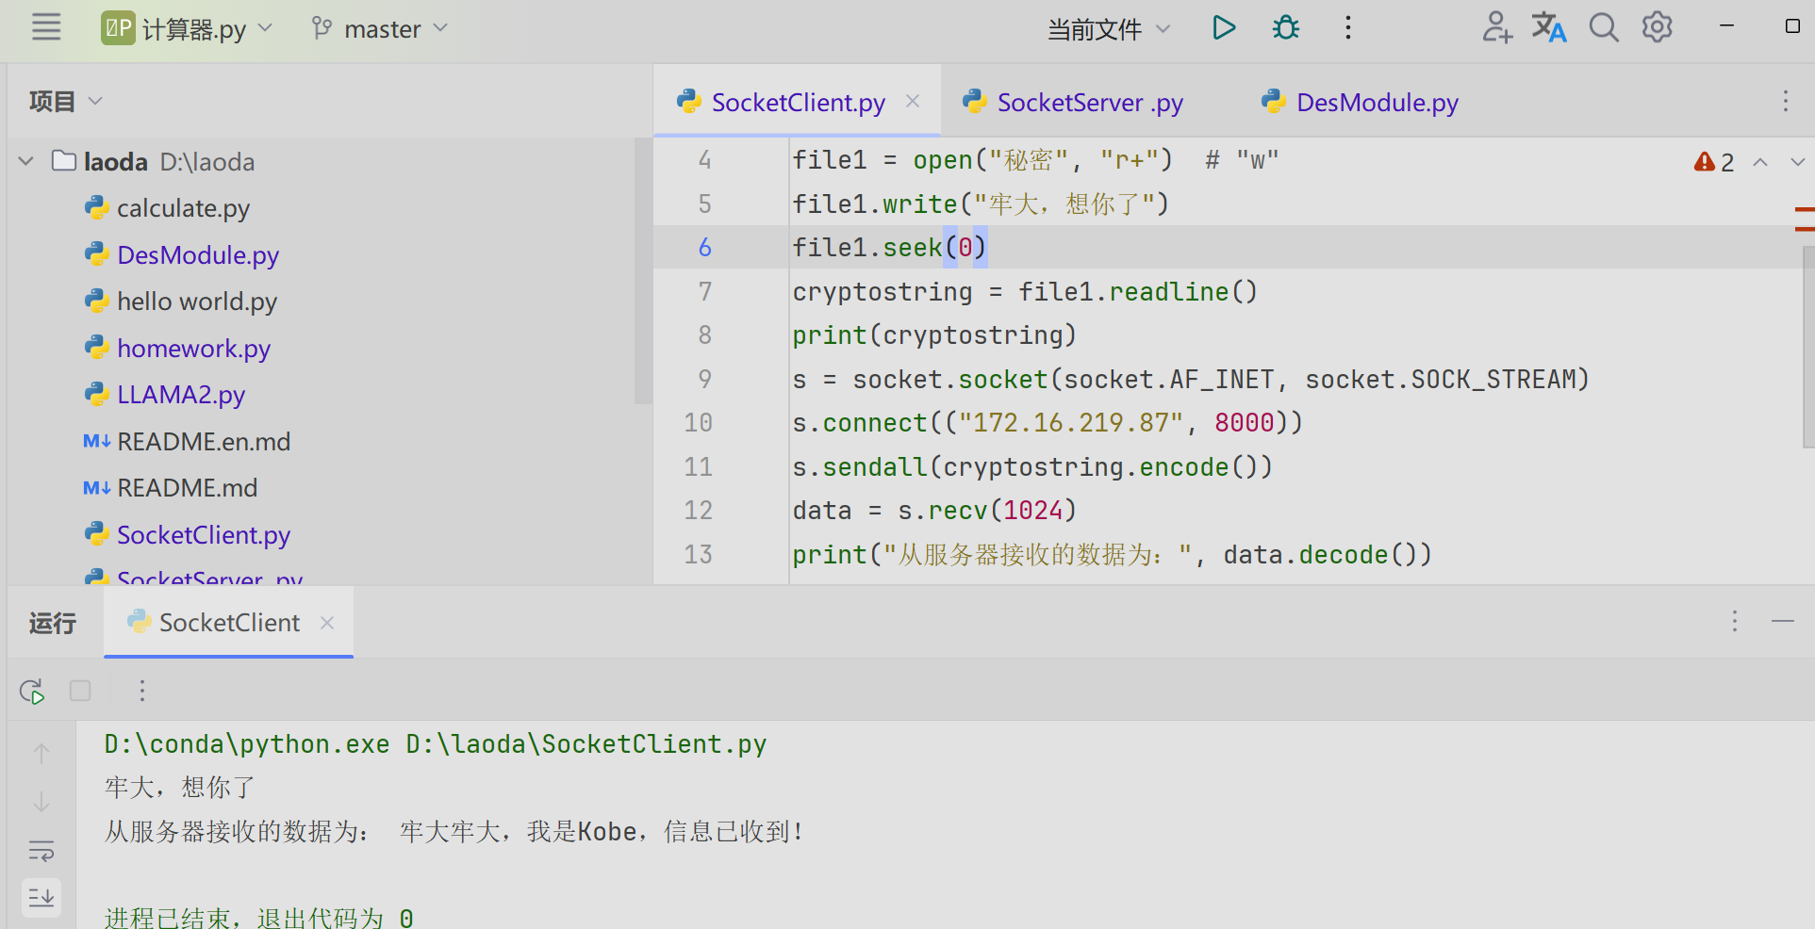Open the translate tool icon

coord(1549,28)
